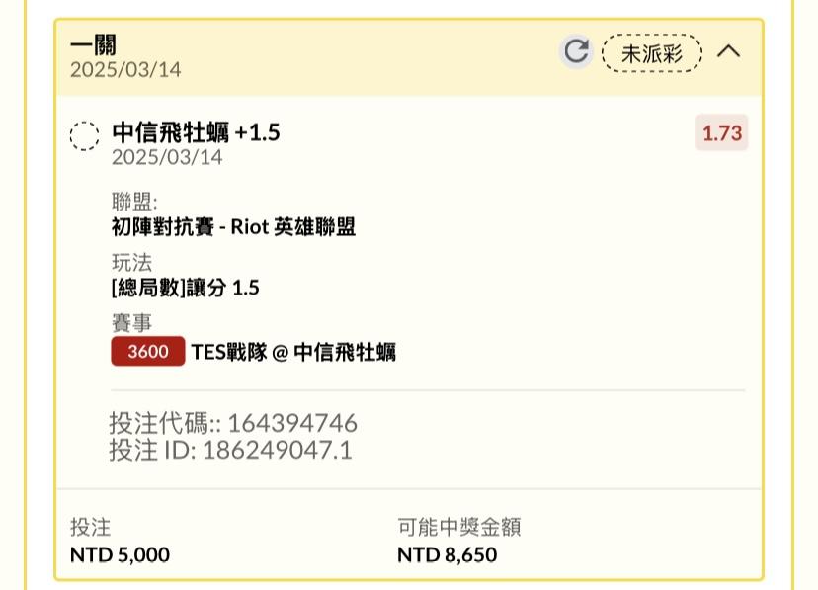The width and height of the screenshot is (818, 590).
Task: Open the TES戰隊 @ 中信飛牡蠣 match
Action: (293, 352)
